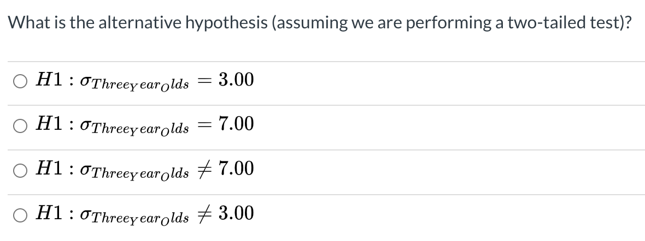Click H1 in the first answer option
This screenshot has height=241, width=645.
pos(47,81)
